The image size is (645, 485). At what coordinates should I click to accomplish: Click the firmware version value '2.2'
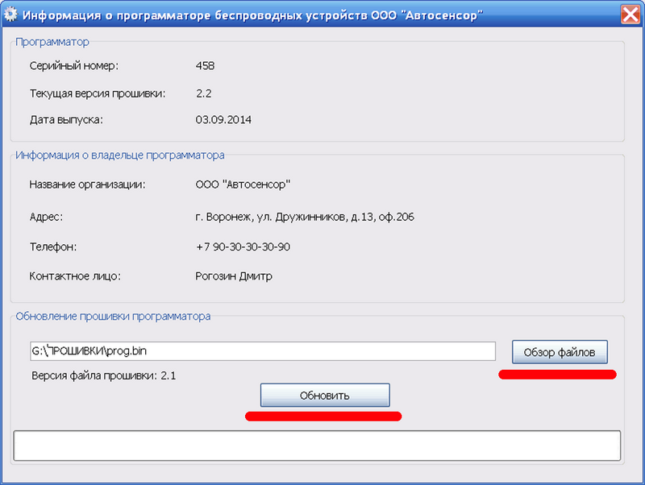pyautogui.click(x=204, y=93)
